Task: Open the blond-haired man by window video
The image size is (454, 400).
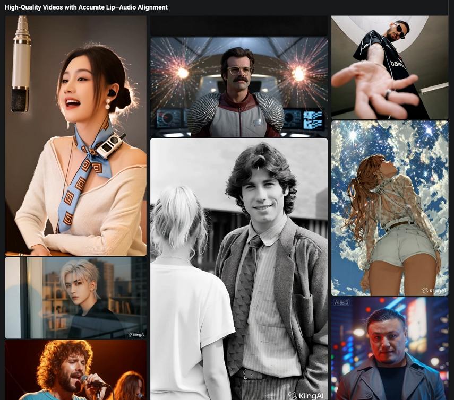Action: pyautogui.click(x=75, y=298)
